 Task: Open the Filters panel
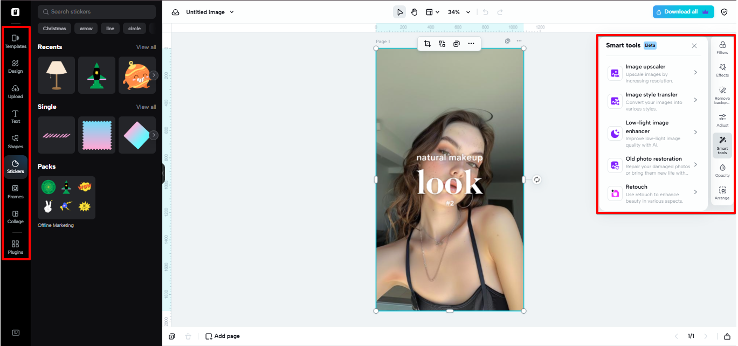click(x=722, y=47)
